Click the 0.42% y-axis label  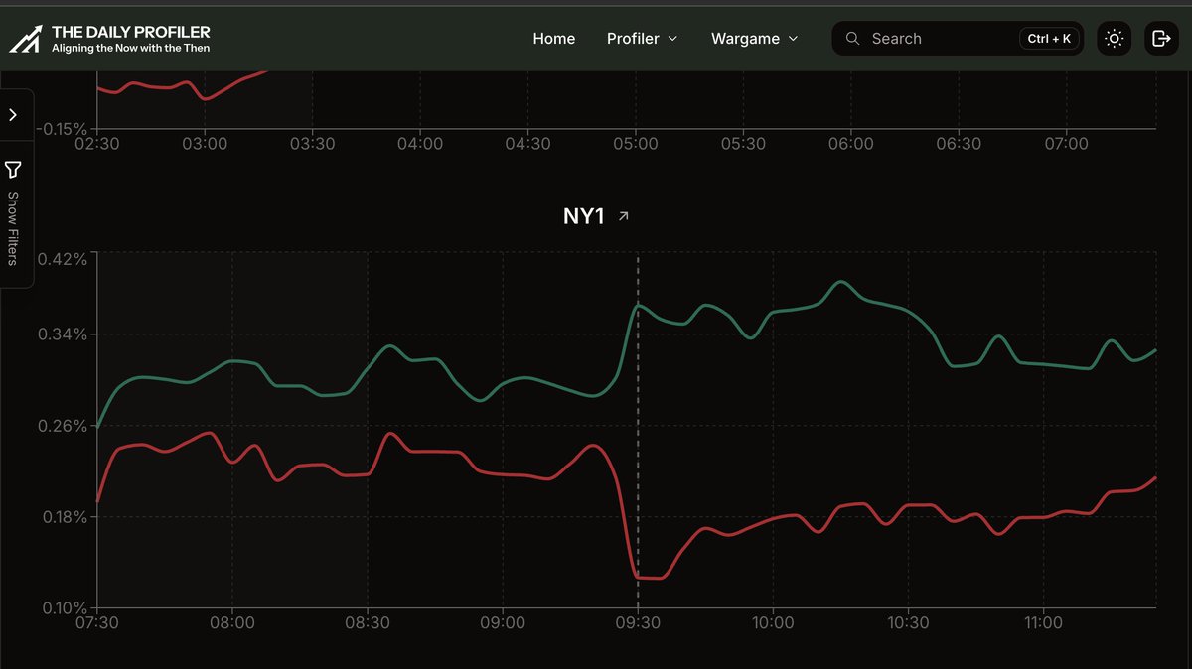[x=64, y=258]
